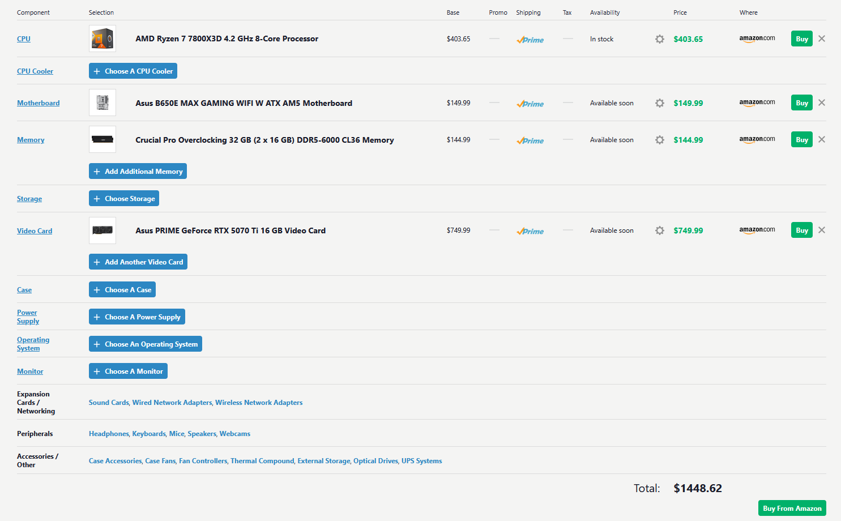The image size is (841, 521).
Task: Click the Prime shipping icon in the CPU row
Action: click(530, 40)
